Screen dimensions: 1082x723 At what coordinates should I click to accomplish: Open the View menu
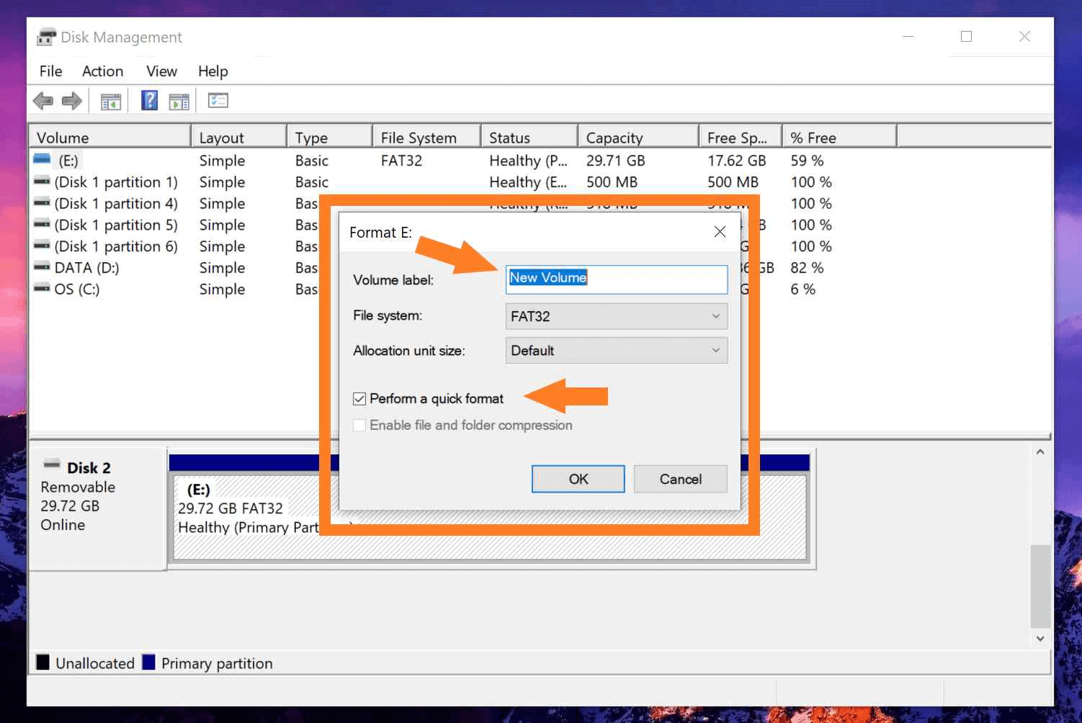click(x=160, y=71)
